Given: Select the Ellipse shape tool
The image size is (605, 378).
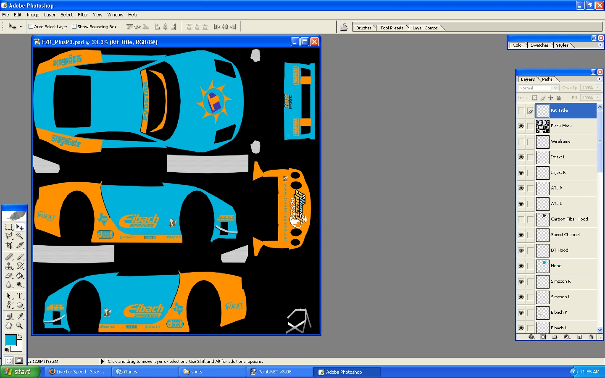Looking at the screenshot, I should point(20,305).
